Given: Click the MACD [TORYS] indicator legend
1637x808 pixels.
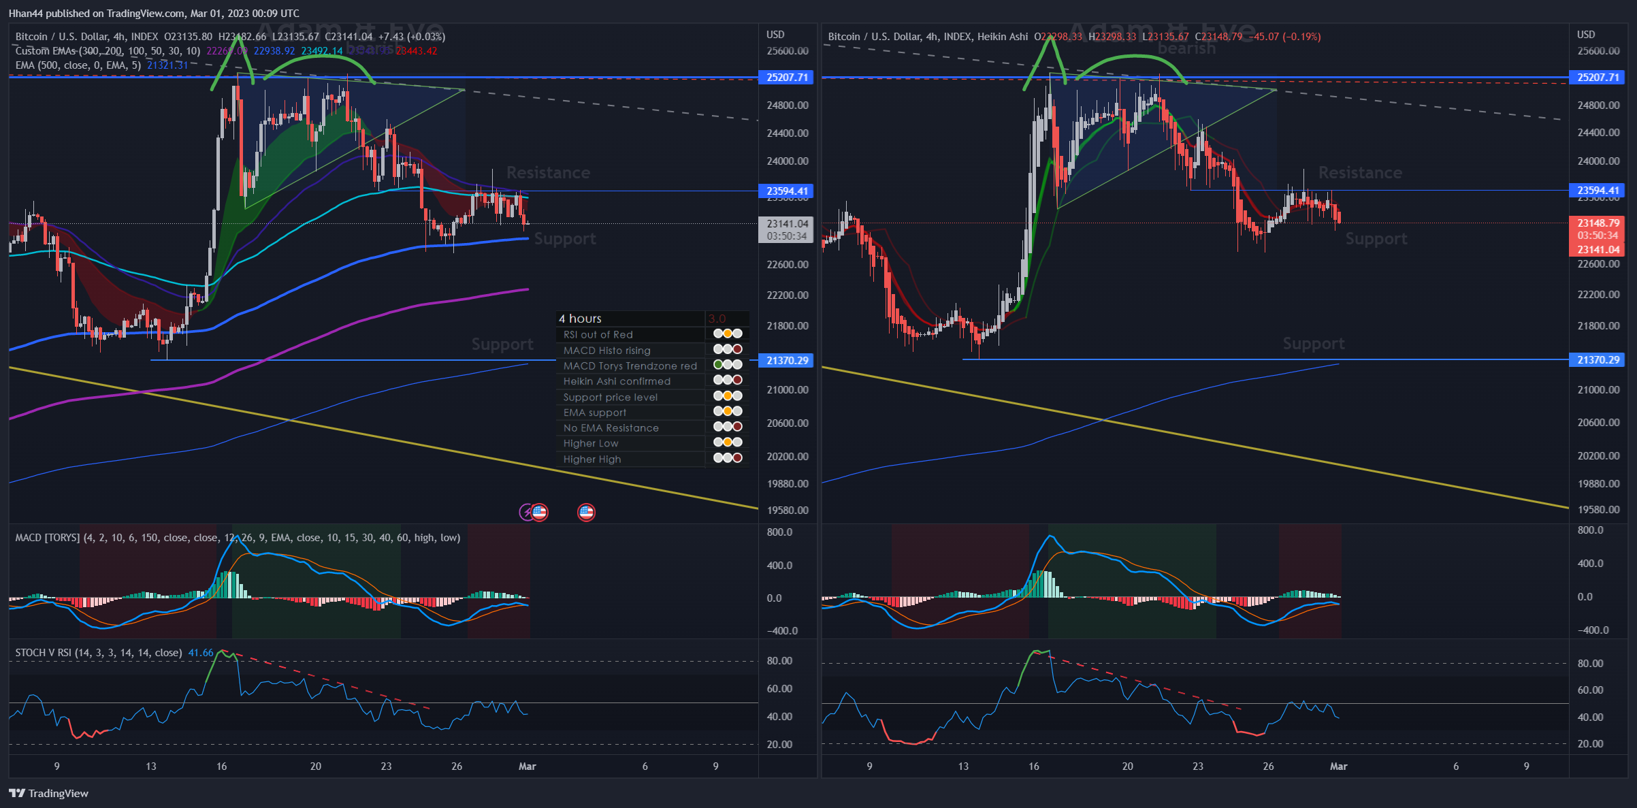Looking at the screenshot, I should pos(238,537).
